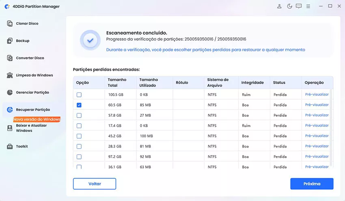Minimize the Partition Manager window

click(x=321, y=6)
